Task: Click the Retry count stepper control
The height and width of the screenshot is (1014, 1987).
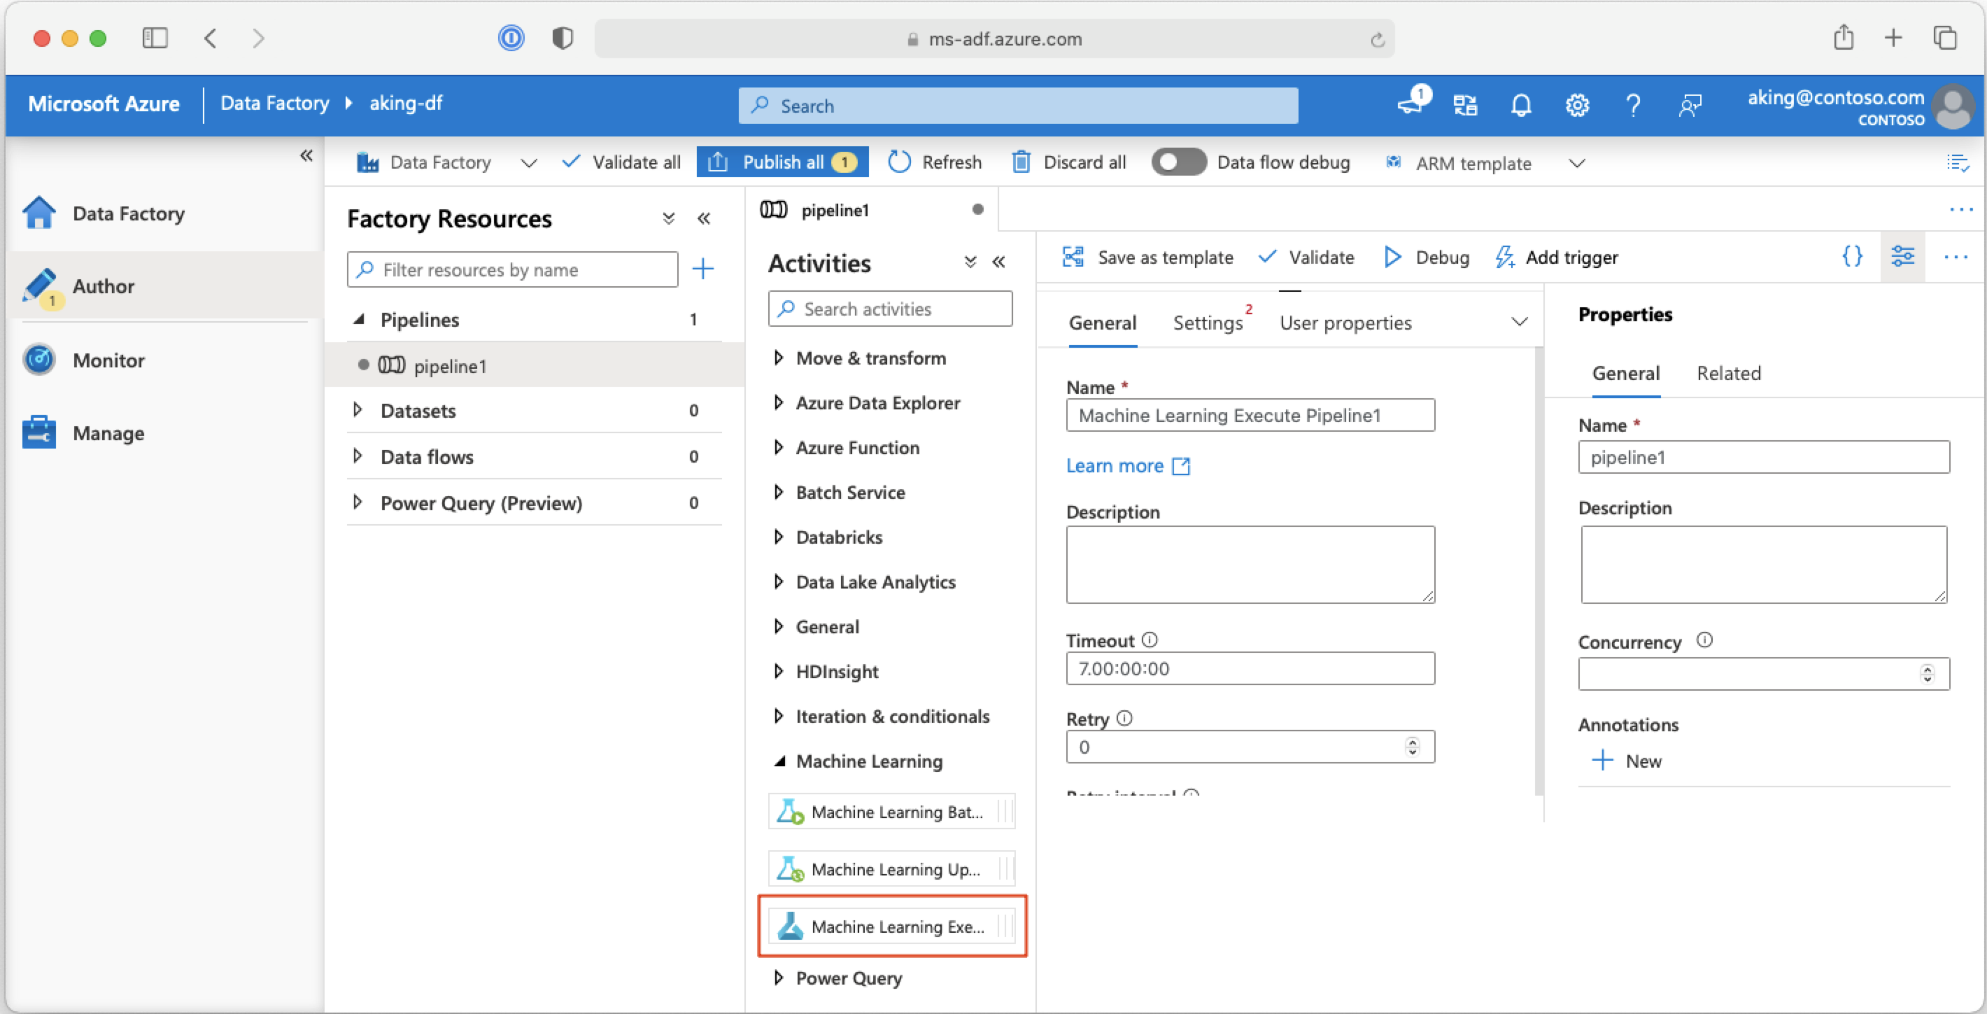Action: tap(1414, 746)
